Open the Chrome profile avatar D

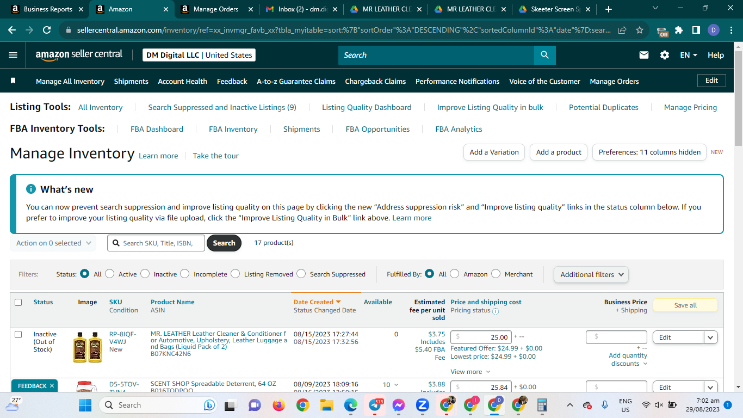(714, 30)
